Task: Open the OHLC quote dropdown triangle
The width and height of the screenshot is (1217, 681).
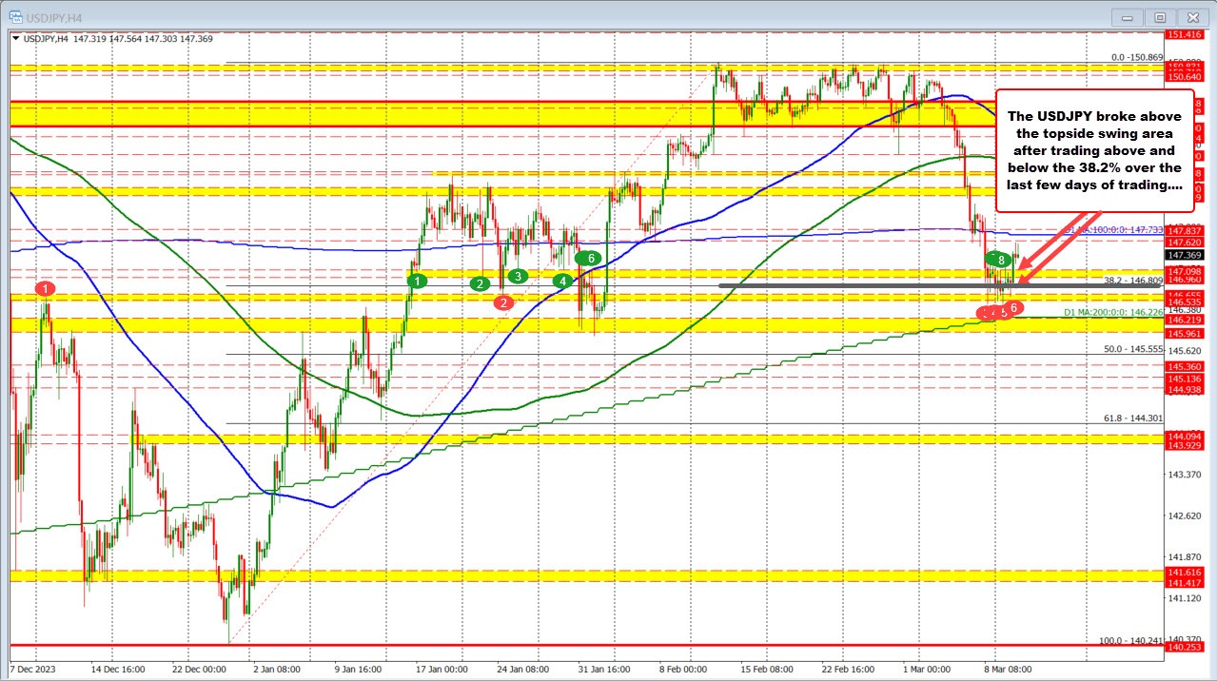Action: [15, 40]
